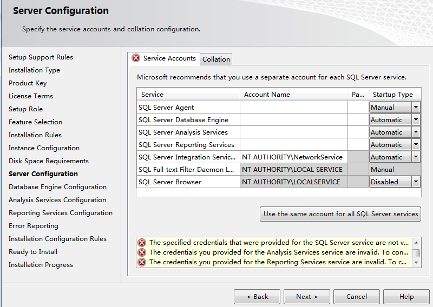Click the Account Name column header
This screenshot has width=433, height=307.
coord(294,95)
